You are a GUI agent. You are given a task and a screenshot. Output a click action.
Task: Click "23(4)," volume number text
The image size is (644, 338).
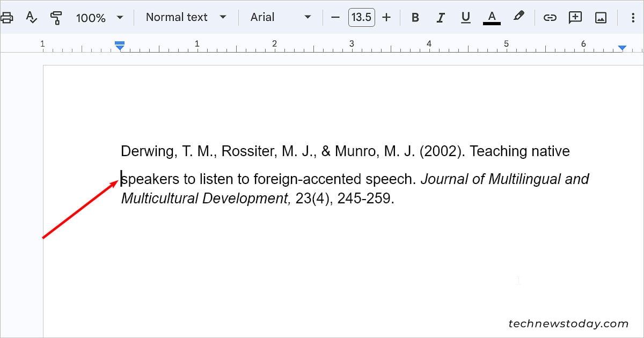[314, 199]
